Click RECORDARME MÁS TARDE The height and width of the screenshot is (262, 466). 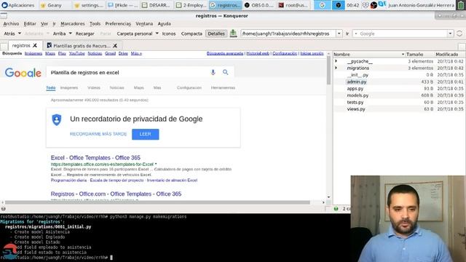[x=98, y=134]
